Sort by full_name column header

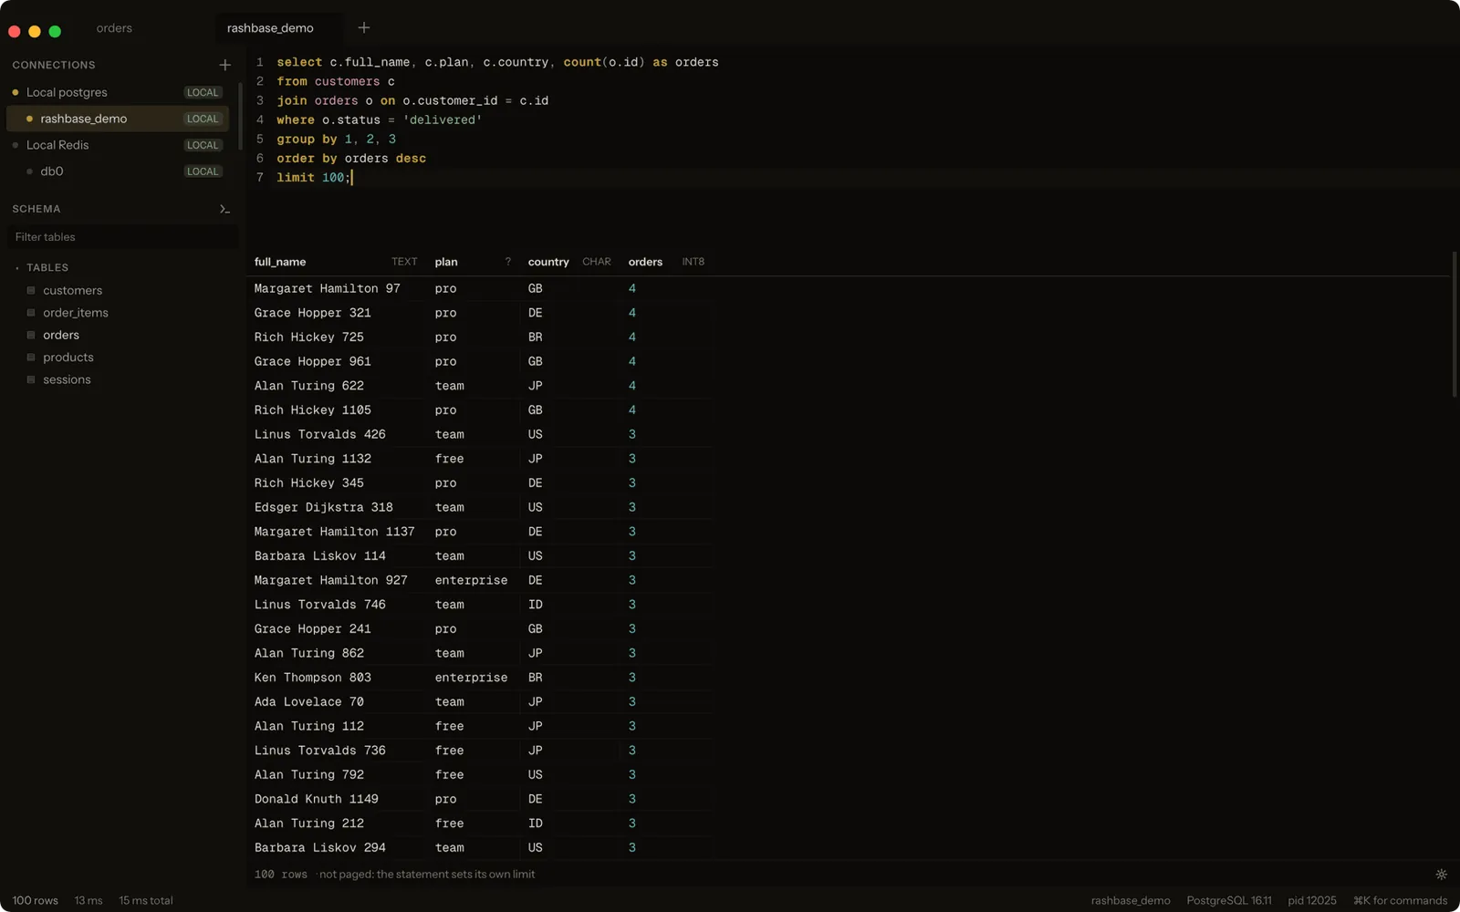tap(280, 262)
